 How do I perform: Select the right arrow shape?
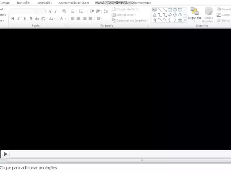pos(170,15)
